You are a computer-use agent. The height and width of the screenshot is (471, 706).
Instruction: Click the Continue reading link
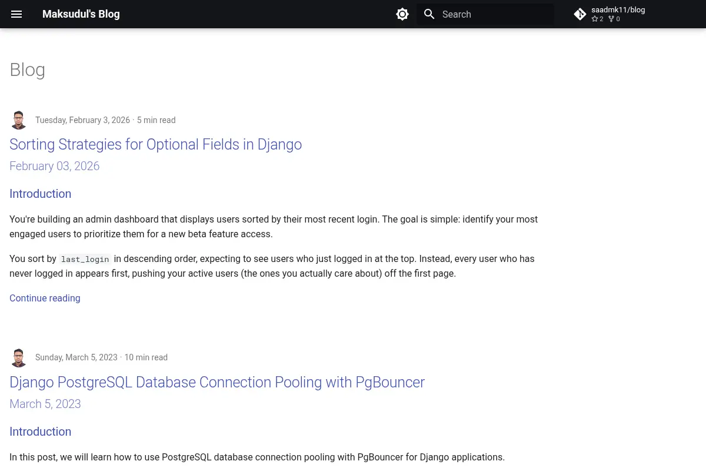click(x=45, y=298)
